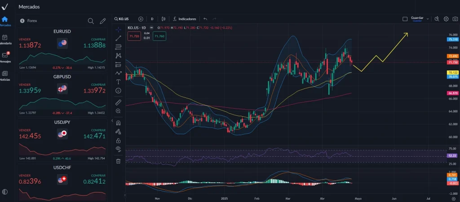This screenshot has height=202, width=460.
Task: Click the layout rectangle icon
Action: (x=405, y=19)
